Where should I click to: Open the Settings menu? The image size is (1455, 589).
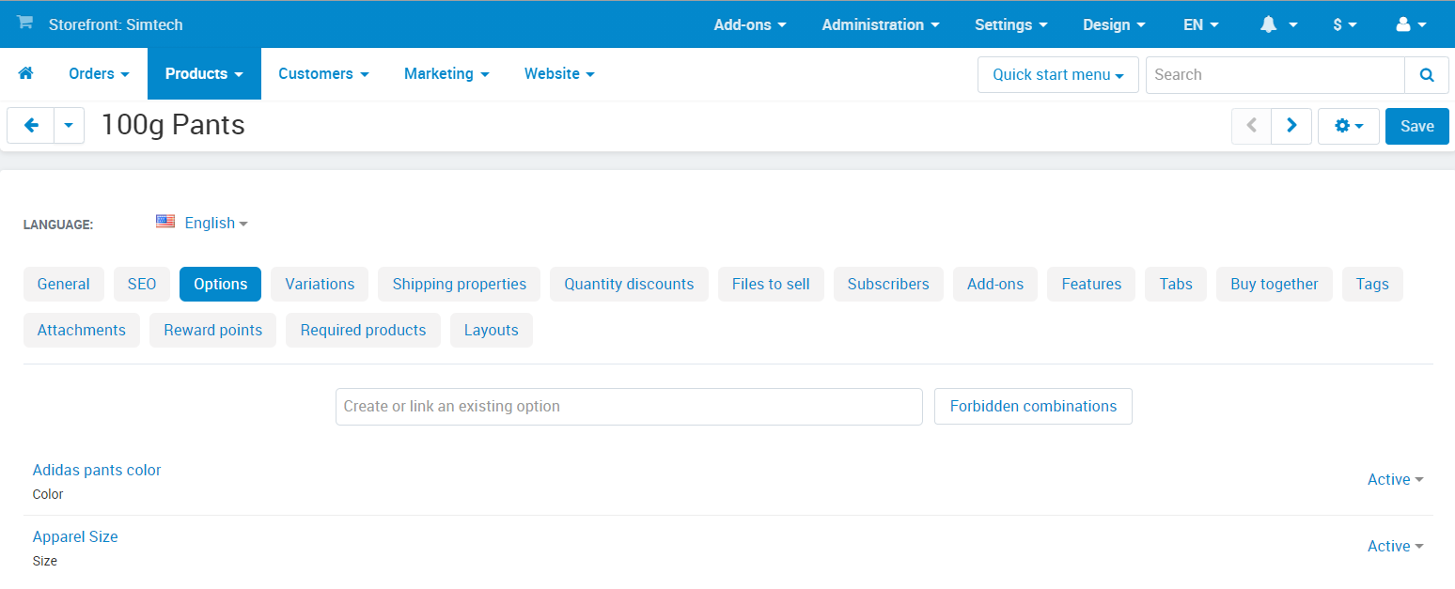click(1010, 25)
